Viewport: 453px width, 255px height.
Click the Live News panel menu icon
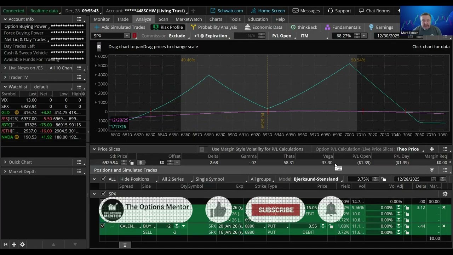[x=79, y=68]
